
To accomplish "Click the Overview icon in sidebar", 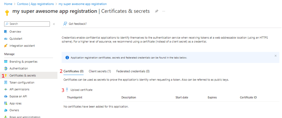I will (x=6, y=32).
